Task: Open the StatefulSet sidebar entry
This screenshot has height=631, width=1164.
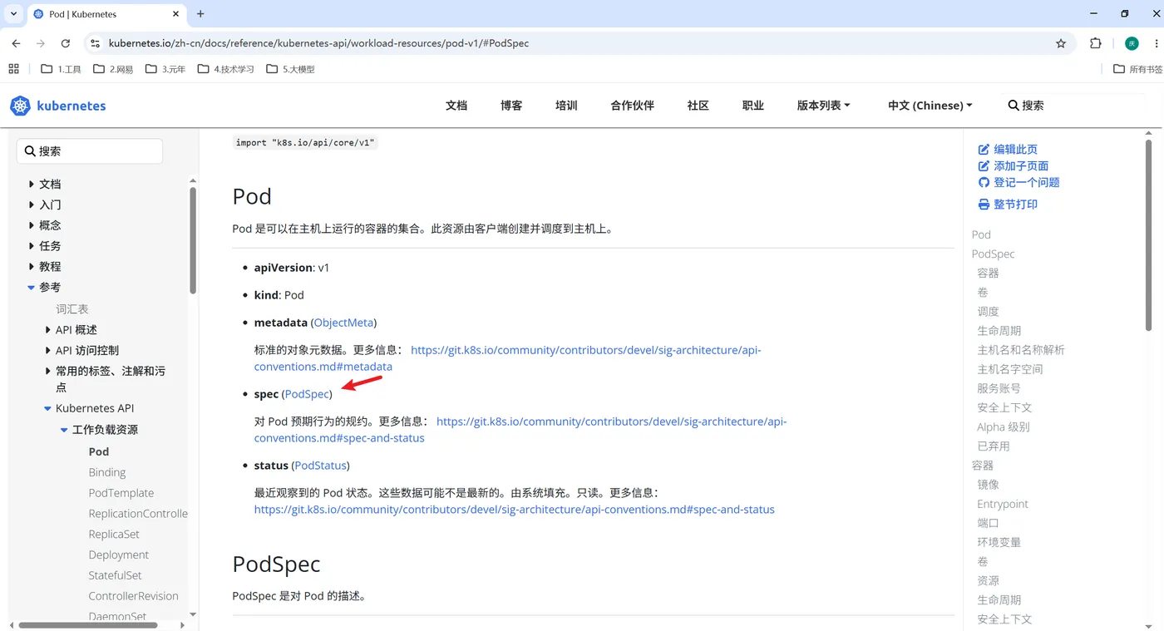Action: pyautogui.click(x=116, y=575)
